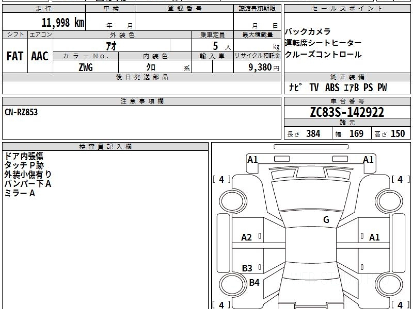Click the G mark on the windshield
The height and width of the screenshot is (309, 413).
tap(327, 220)
